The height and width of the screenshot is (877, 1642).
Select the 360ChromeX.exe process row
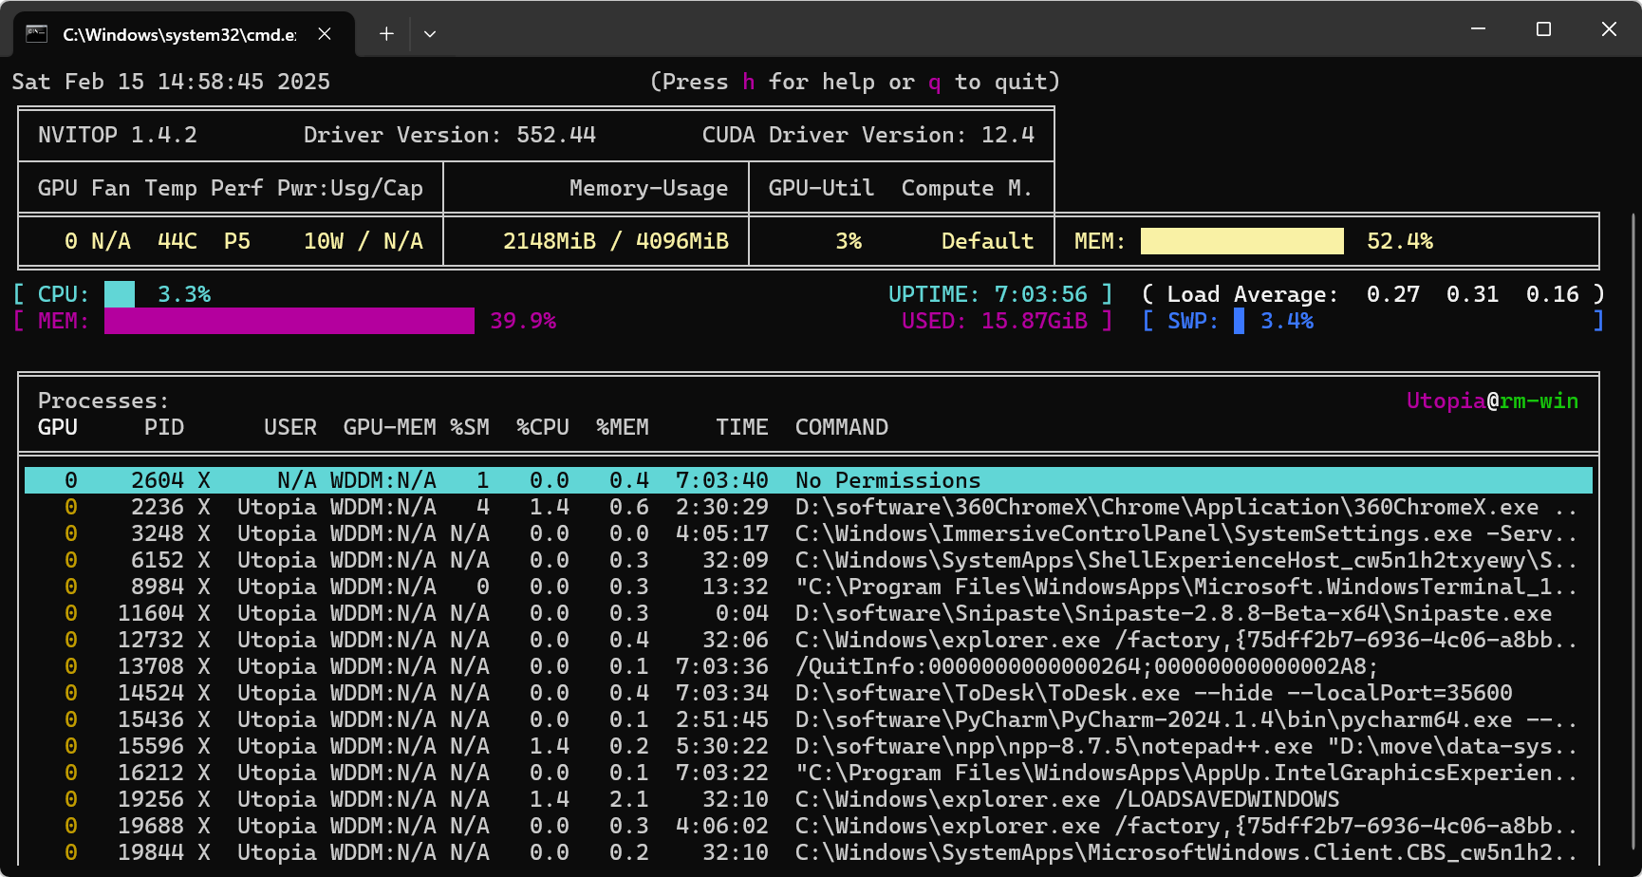click(x=809, y=507)
